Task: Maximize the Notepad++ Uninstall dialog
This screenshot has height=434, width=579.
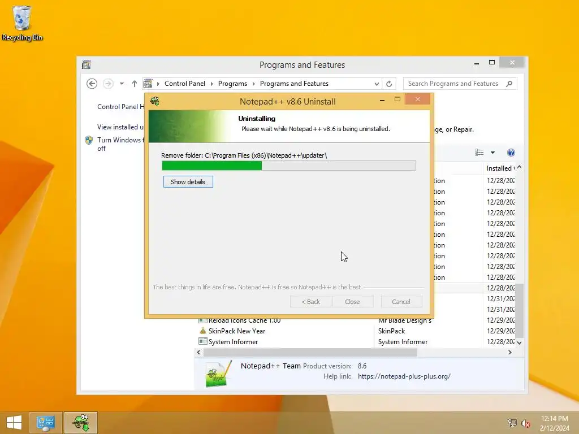Action: pos(397,99)
